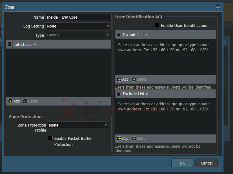This screenshot has height=174, width=233.
Task: Open the Log Setting dropdown
Action: (108, 26)
